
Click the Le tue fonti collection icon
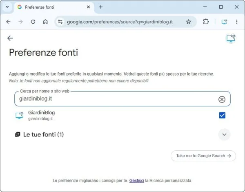tap(18, 134)
